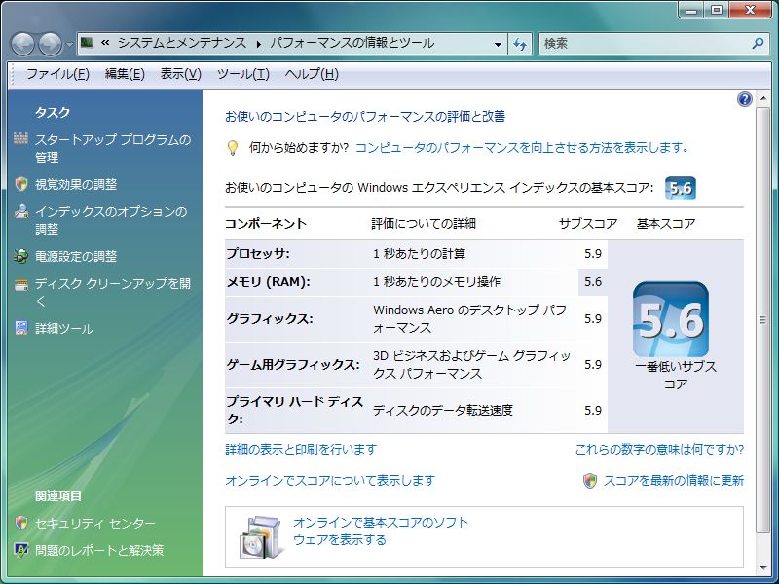Click the small 5.6 base score badge
This screenshot has height=584, width=779.
coord(680,188)
